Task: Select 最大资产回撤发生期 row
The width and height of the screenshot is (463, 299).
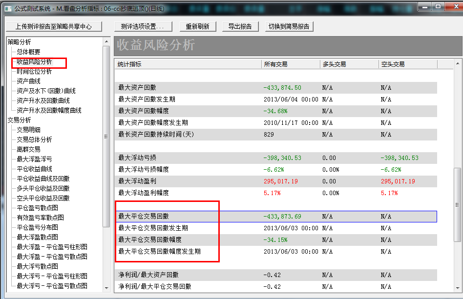Action: [276, 100]
